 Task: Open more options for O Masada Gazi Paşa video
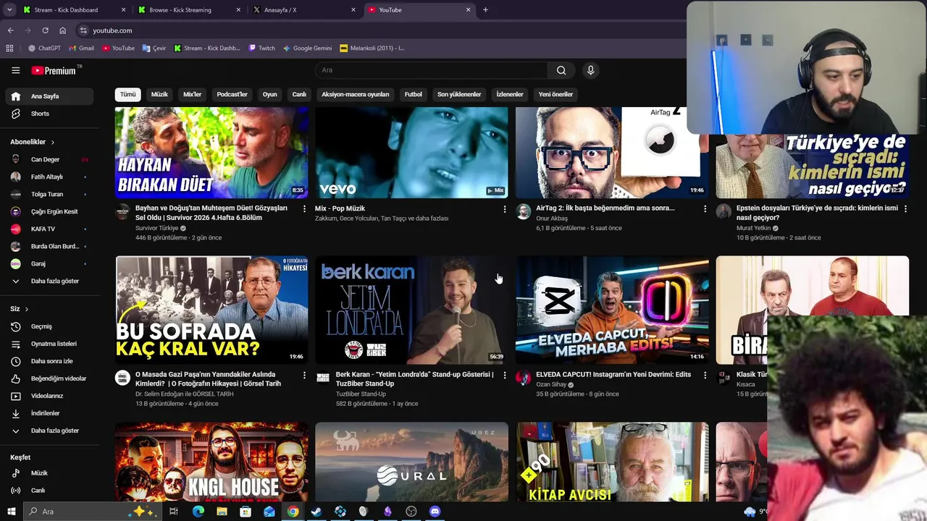coord(304,376)
